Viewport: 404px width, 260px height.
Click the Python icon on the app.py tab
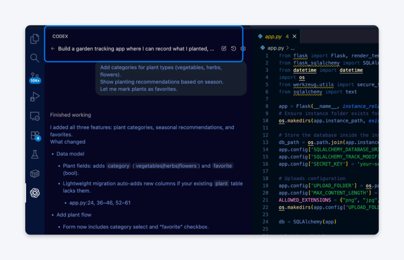point(261,36)
